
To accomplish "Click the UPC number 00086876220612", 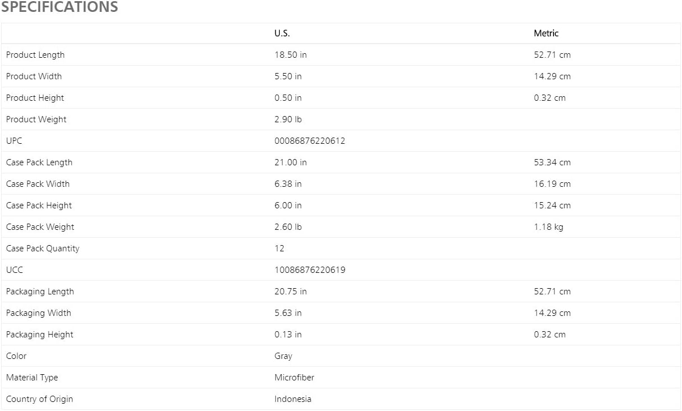I will point(310,141).
